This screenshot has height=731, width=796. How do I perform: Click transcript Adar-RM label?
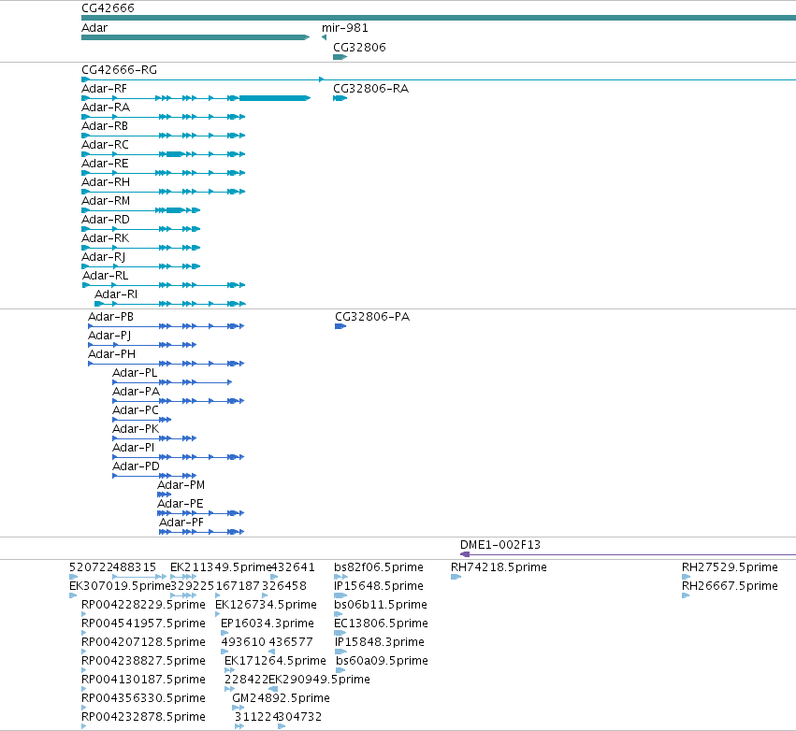[x=106, y=201]
